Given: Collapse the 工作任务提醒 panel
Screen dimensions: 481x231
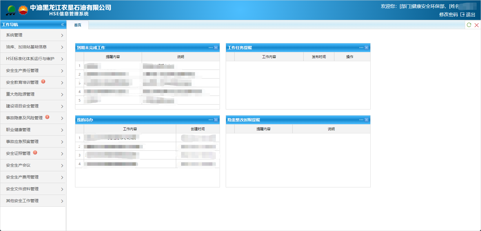Looking at the screenshot, I should (367, 48).
